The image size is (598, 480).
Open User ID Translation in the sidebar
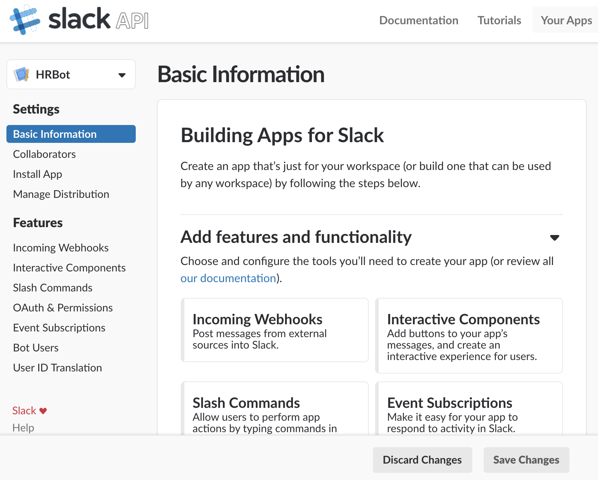click(x=58, y=368)
